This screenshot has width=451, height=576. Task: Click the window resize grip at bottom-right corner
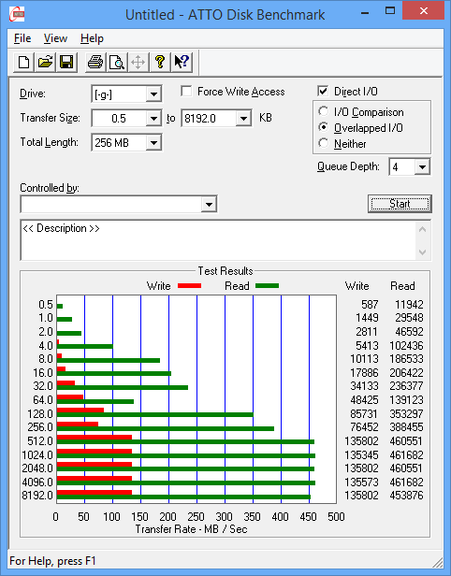437,562
